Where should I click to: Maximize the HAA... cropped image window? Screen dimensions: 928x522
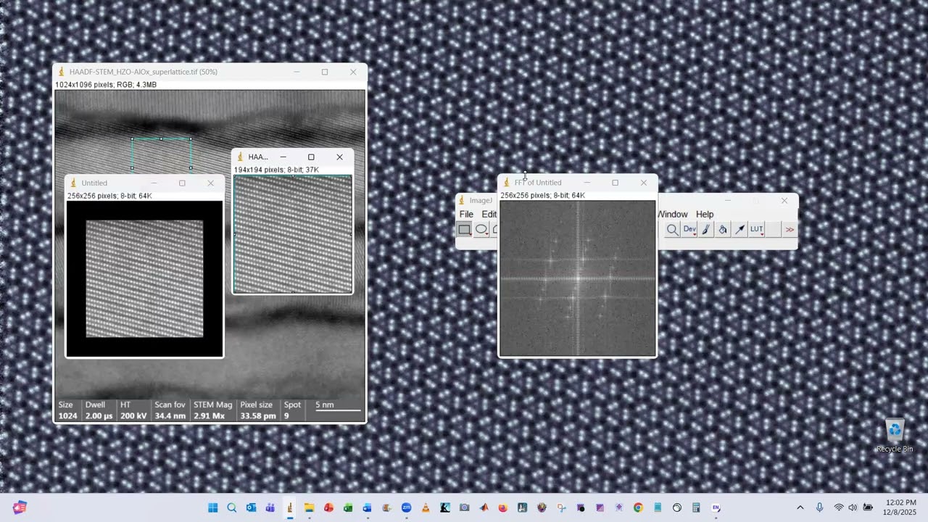click(311, 157)
